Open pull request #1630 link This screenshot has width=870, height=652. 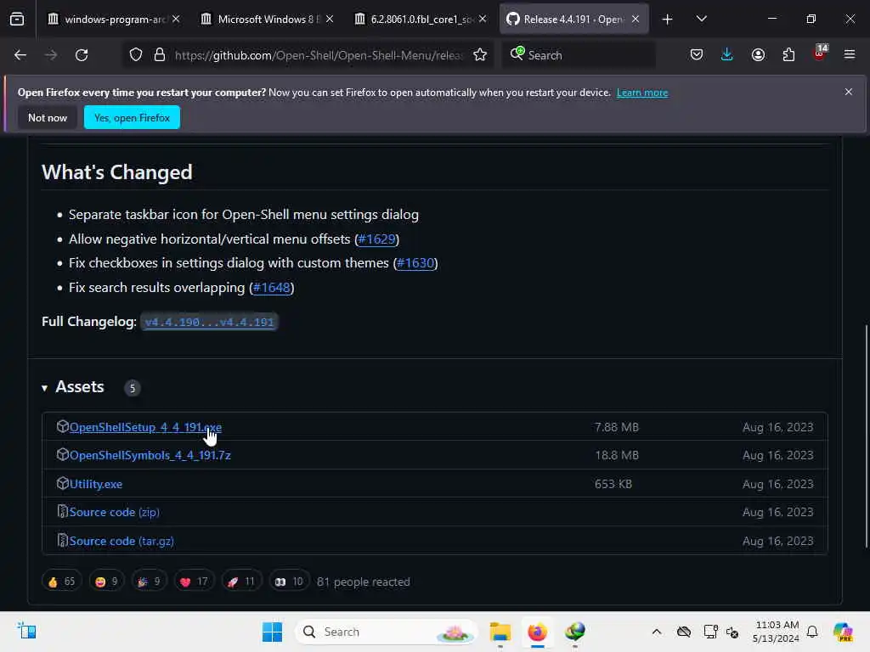[x=415, y=263]
